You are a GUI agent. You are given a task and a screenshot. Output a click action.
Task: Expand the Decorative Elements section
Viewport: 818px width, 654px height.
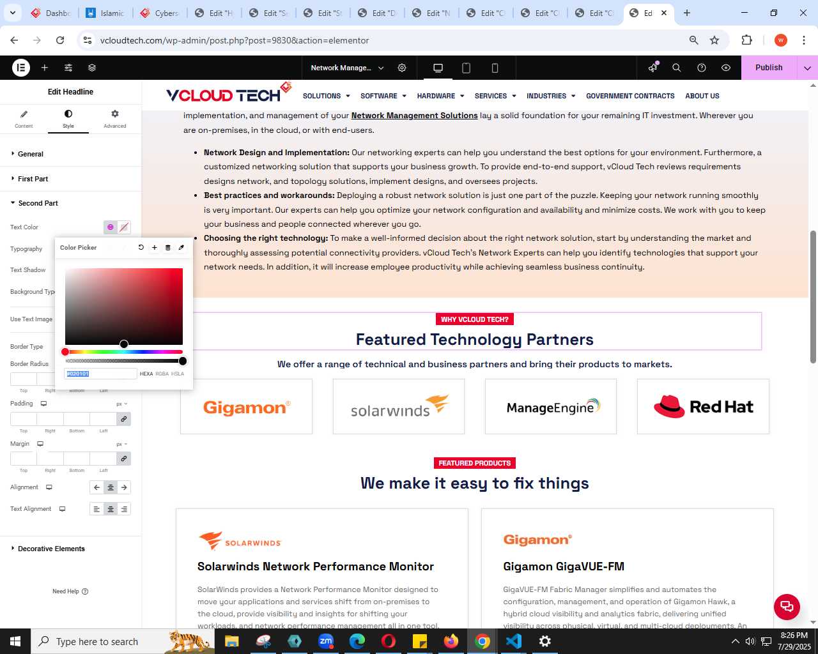click(70, 549)
